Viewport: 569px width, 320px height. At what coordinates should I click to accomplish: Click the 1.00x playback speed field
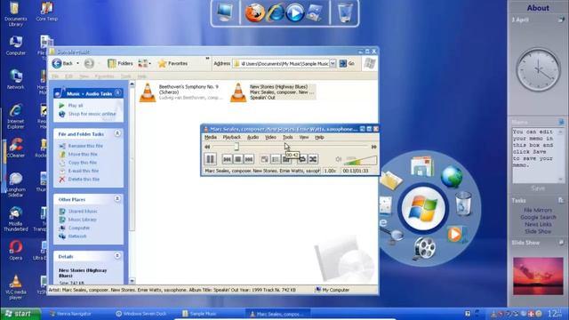[331, 171]
